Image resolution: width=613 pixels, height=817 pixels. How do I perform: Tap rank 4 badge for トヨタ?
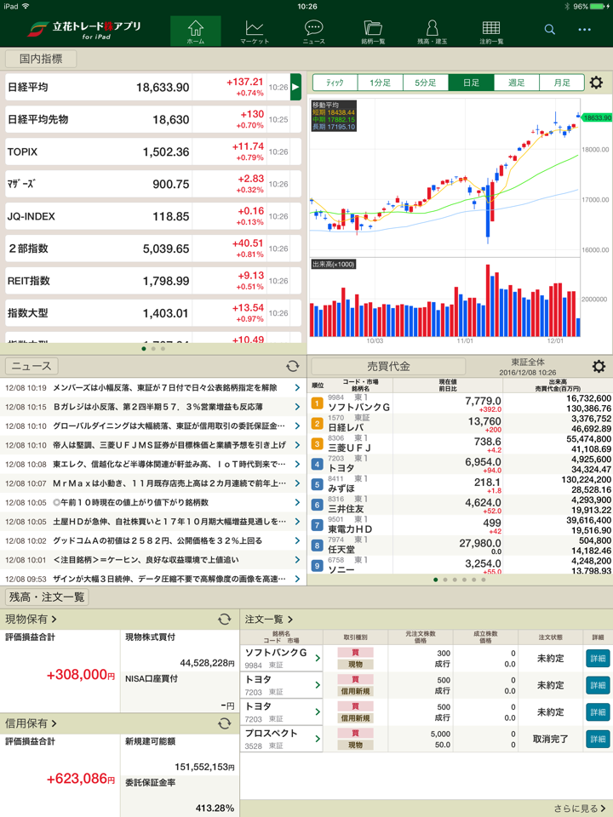click(x=317, y=465)
